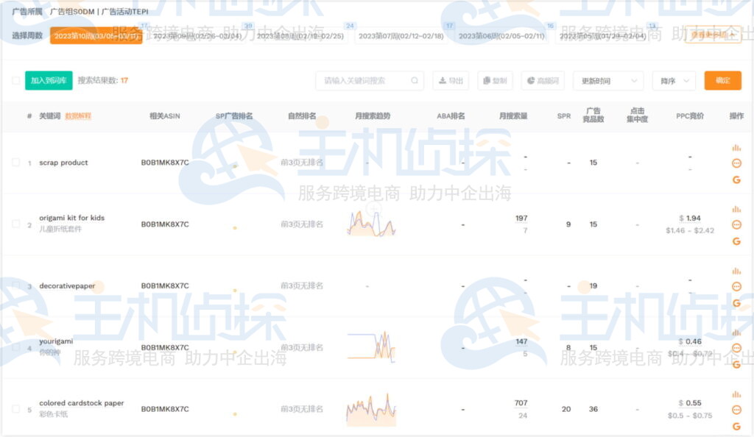This screenshot has width=754, height=437.
Task: Open the 更新时间 sort field dropdown
Action: pos(607,80)
